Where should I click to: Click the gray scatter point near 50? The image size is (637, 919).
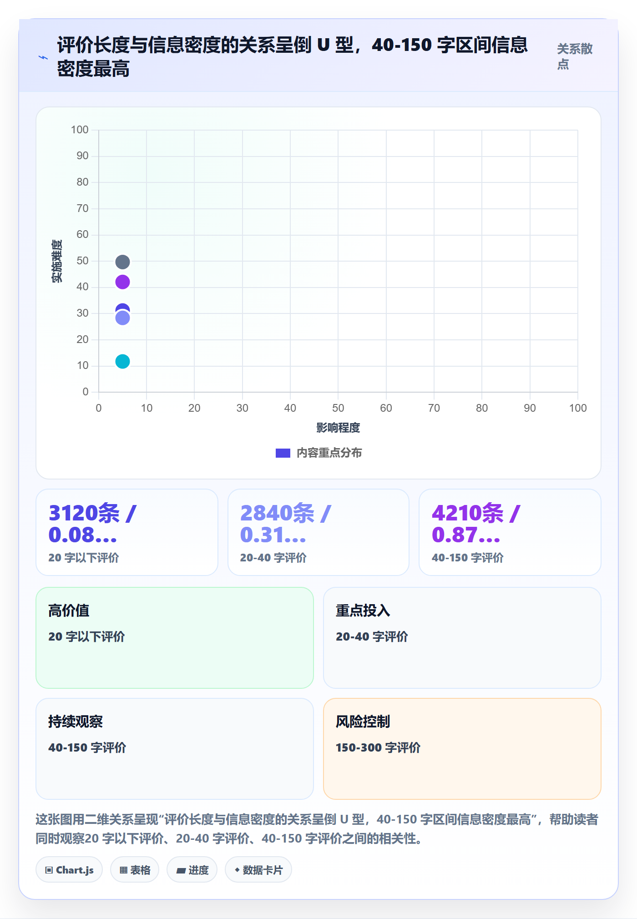[122, 262]
